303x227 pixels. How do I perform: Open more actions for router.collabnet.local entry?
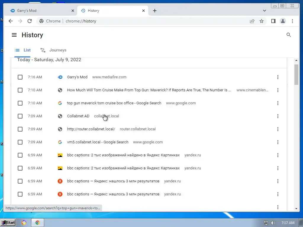[278, 129]
